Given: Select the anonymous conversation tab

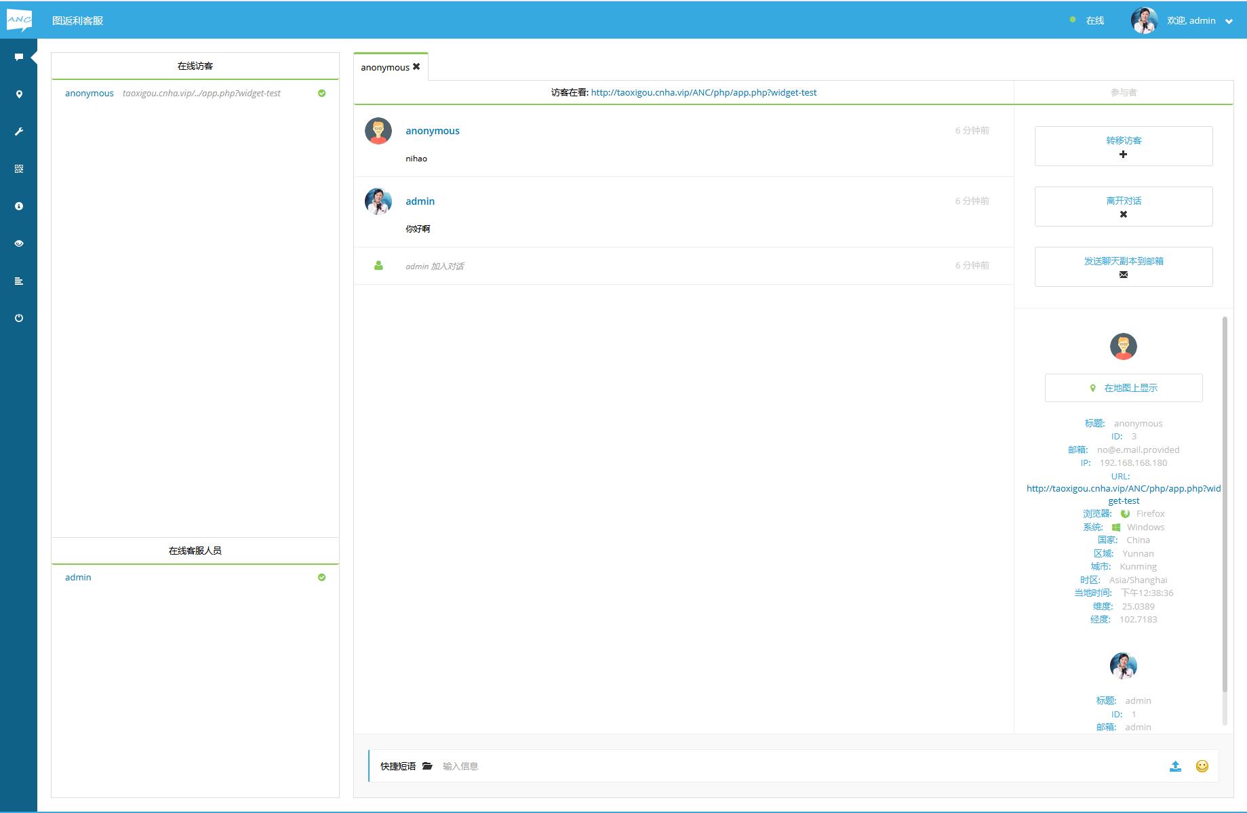Looking at the screenshot, I should pyautogui.click(x=384, y=67).
